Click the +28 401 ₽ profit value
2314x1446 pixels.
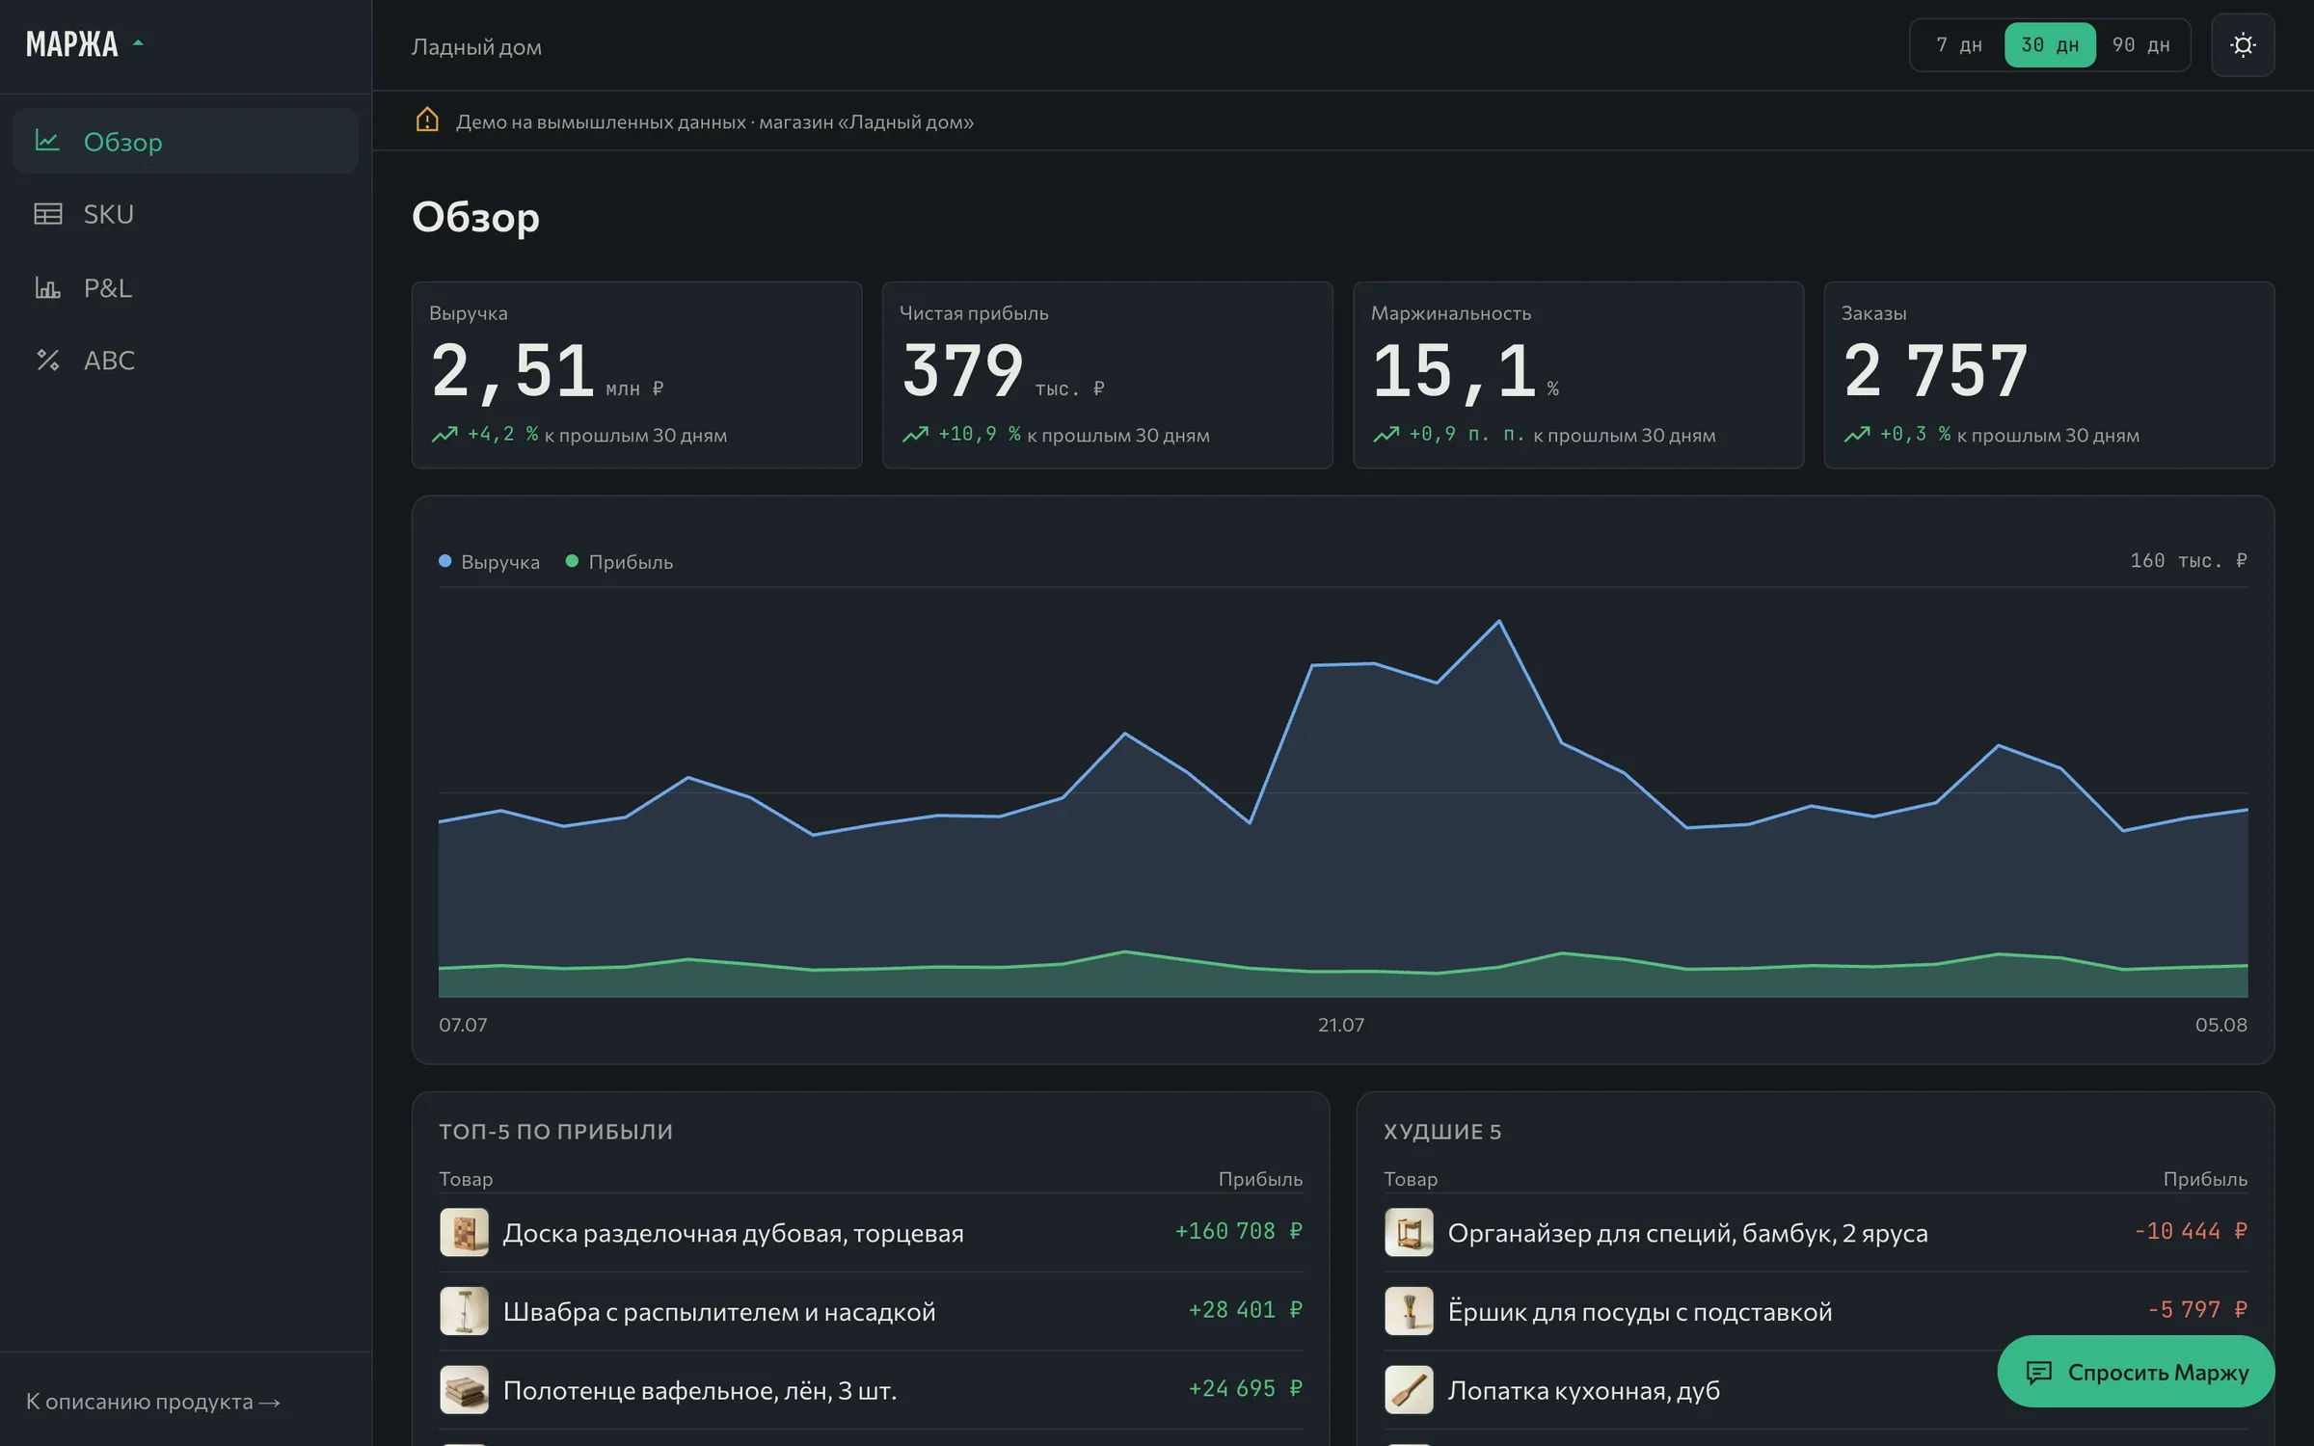(x=1246, y=1310)
